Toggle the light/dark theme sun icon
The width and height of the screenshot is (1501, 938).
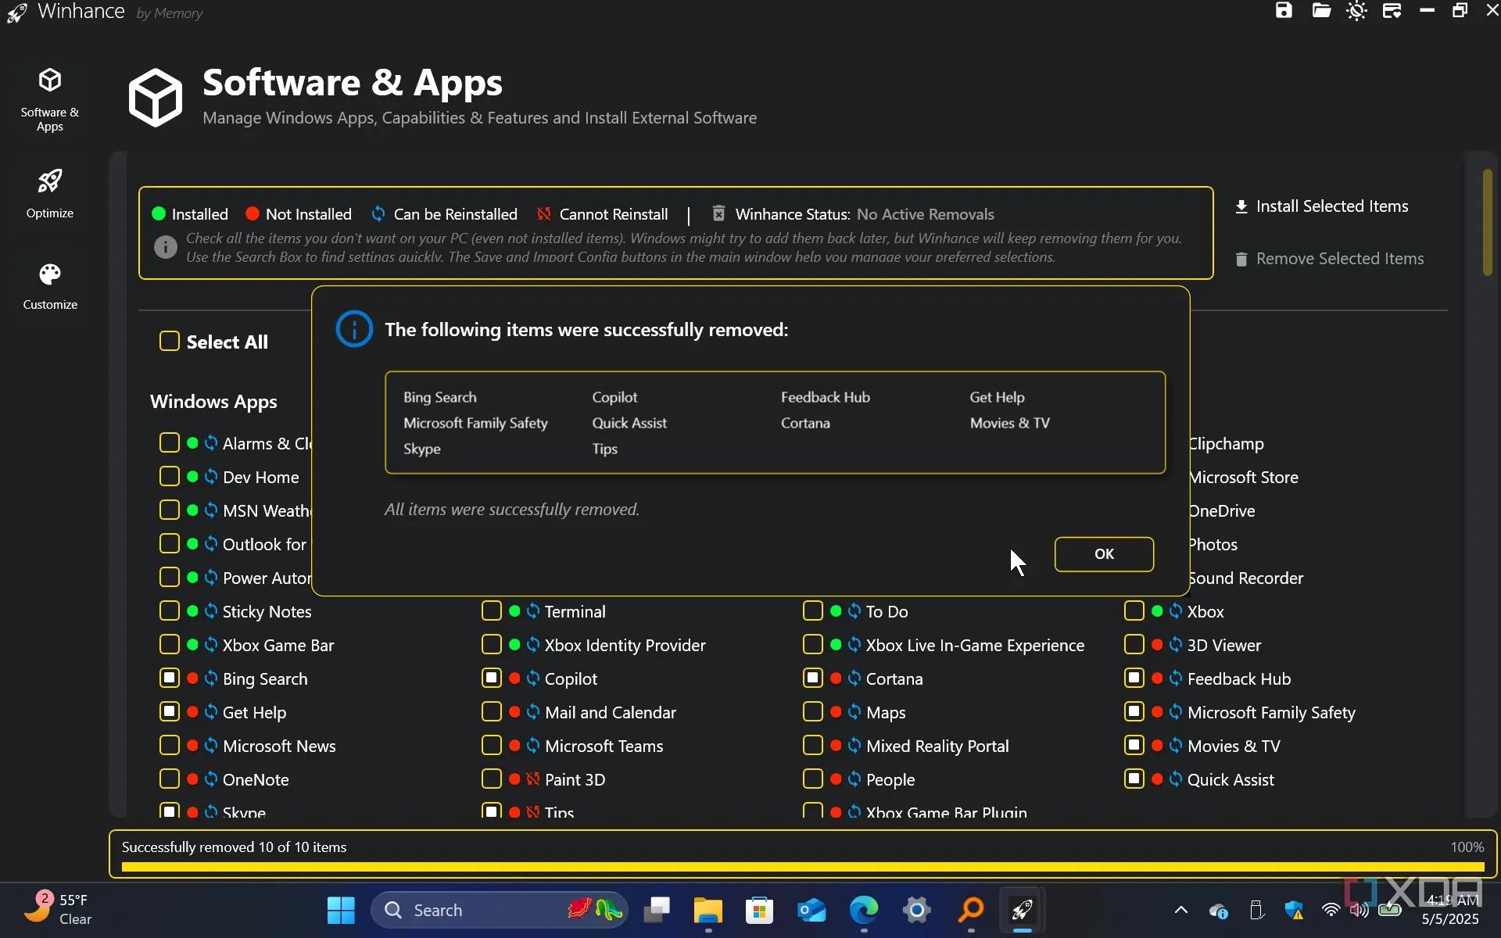click(1357, 11)
